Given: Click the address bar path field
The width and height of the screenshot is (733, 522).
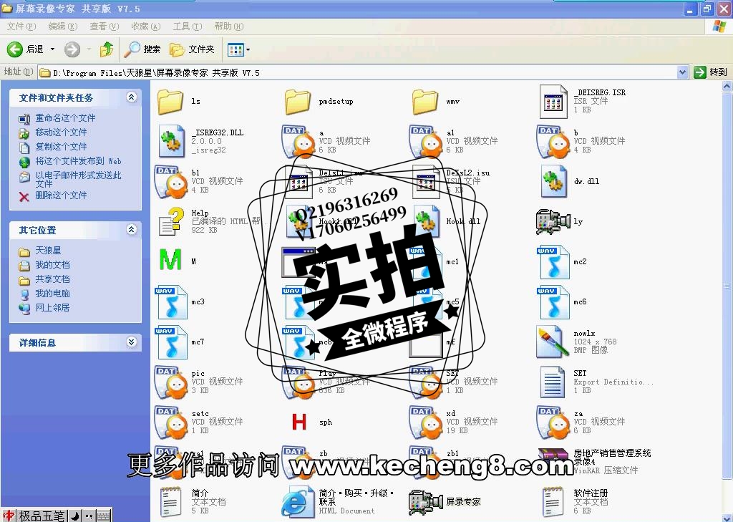Looking at the screenshot, I should [358, 72].
